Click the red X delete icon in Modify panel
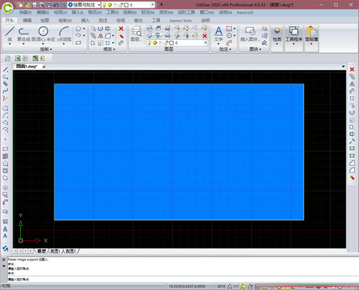Screen dimensions: 359x290 121,28
